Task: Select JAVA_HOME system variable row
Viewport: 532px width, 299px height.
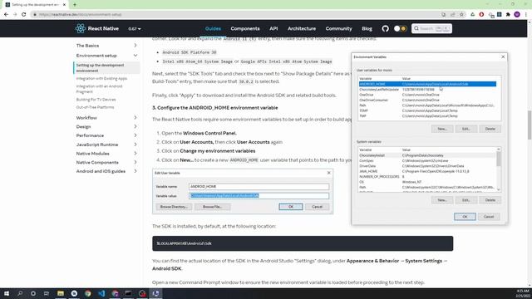Action: (427, 171)
